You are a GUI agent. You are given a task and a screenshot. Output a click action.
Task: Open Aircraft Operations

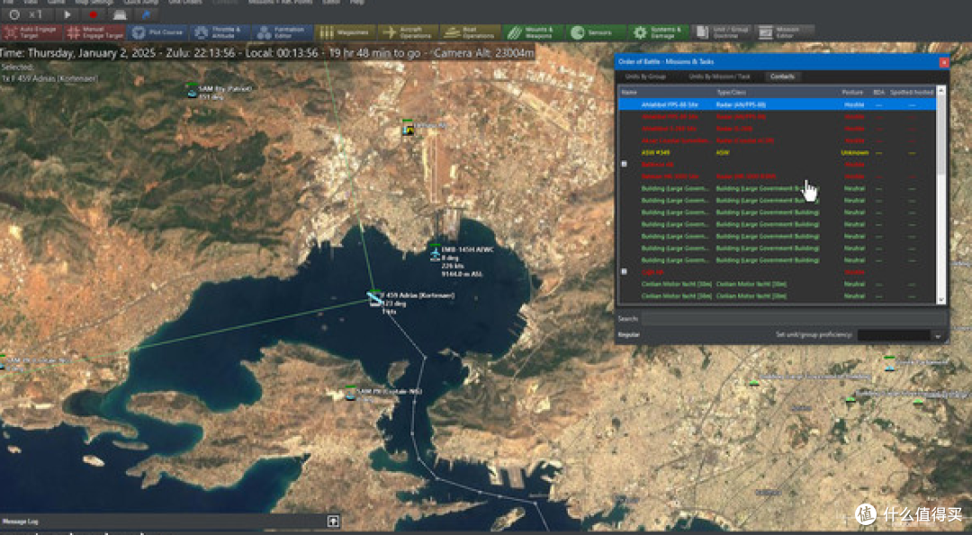(408, 32)
